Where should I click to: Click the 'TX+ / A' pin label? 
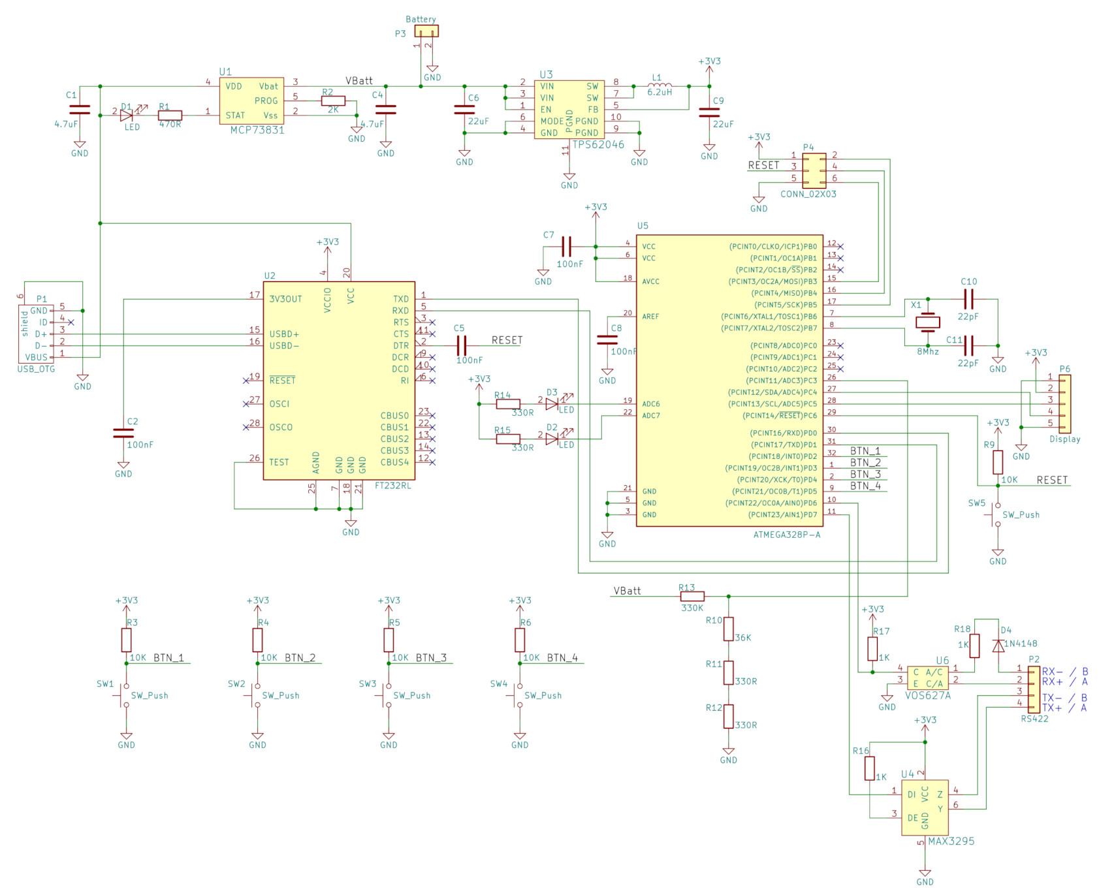pos(1065,708)
